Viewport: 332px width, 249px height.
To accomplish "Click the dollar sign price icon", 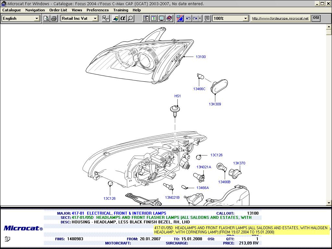I will click(x=154, y=18).
